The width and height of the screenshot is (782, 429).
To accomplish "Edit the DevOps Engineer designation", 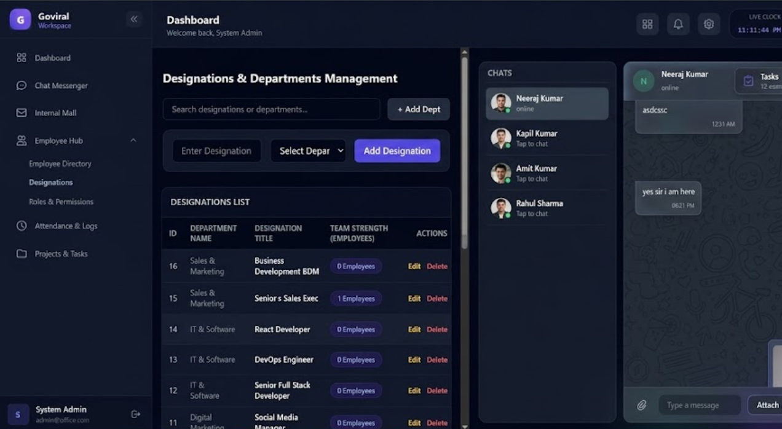I will pyautogui.click(x=414, y=360).
